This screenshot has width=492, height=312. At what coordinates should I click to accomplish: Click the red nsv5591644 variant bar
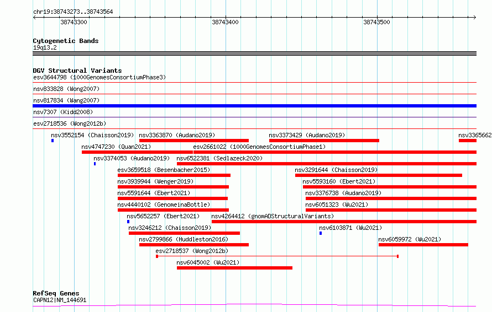[x=172, y=198]
